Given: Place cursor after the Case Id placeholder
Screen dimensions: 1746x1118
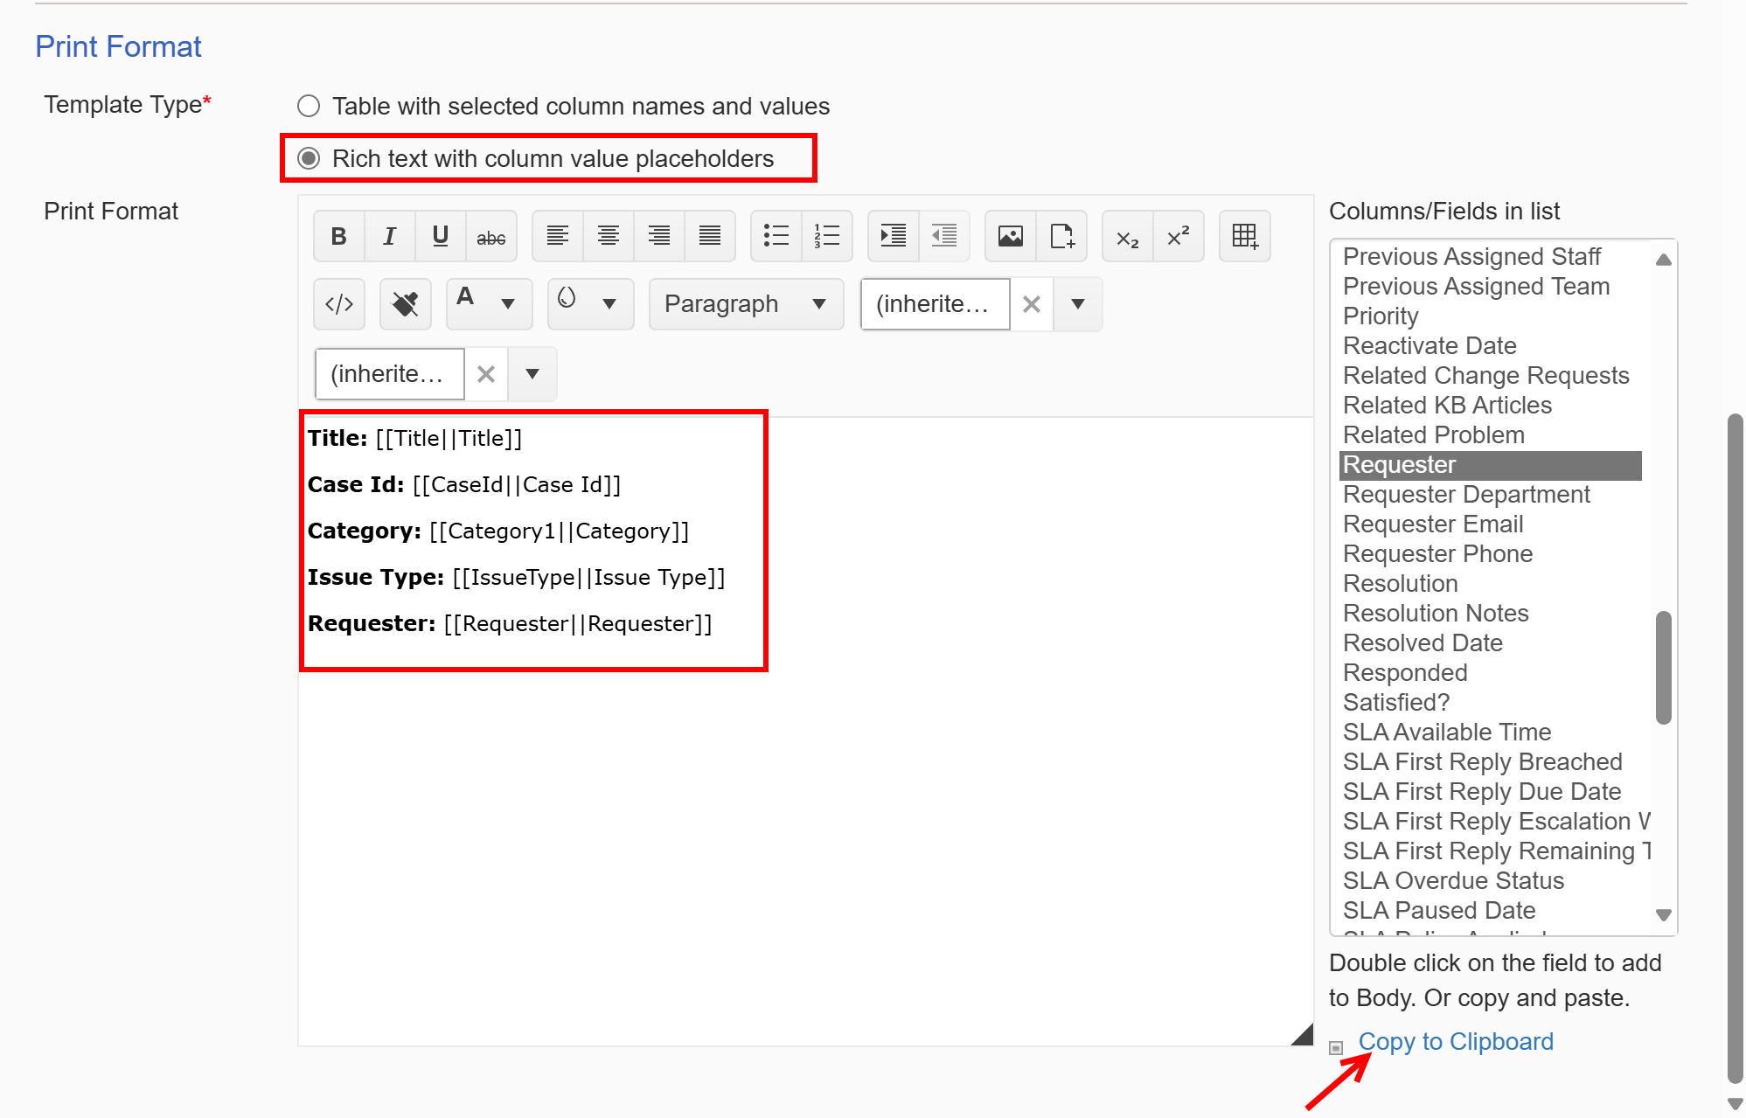Looking at the screenshot, I should point(623,485).
